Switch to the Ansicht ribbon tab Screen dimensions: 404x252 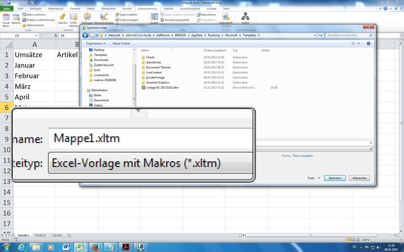(127, 9)
